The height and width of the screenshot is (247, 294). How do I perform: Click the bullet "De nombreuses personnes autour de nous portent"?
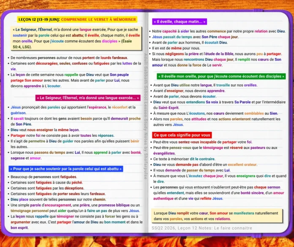coord(69,58)
